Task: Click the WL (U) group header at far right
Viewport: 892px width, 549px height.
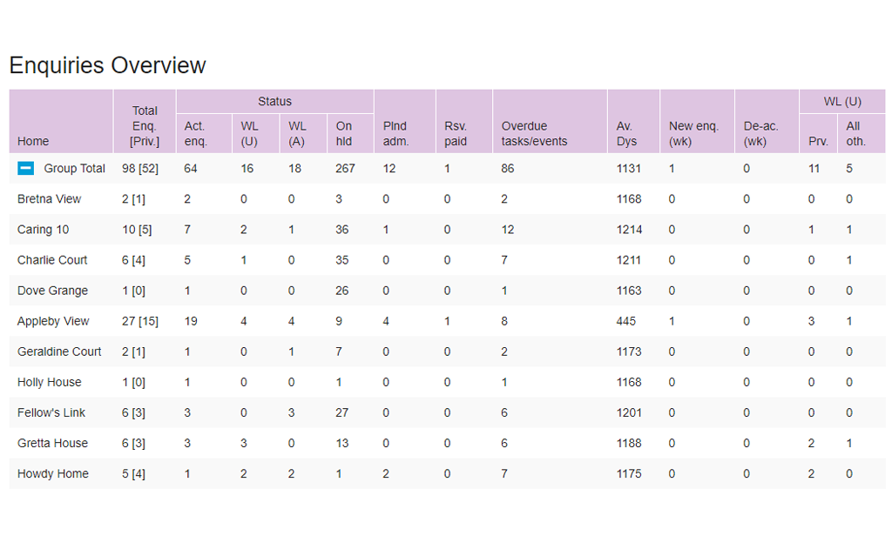Action: tap(842, 101)
